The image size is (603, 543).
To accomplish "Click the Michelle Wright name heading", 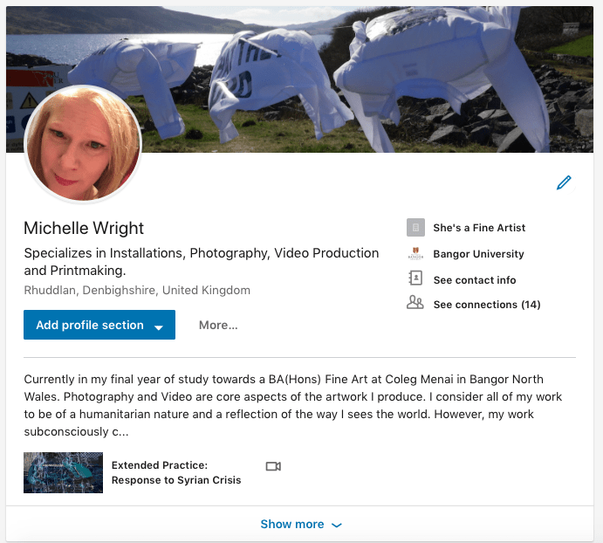I will tap(84, 228).
